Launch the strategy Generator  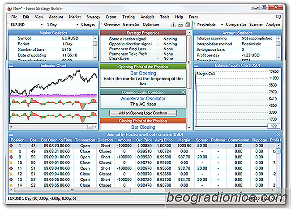131,25
